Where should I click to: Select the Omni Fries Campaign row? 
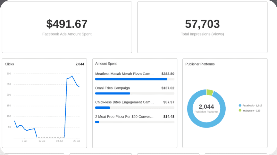(135, 90)
